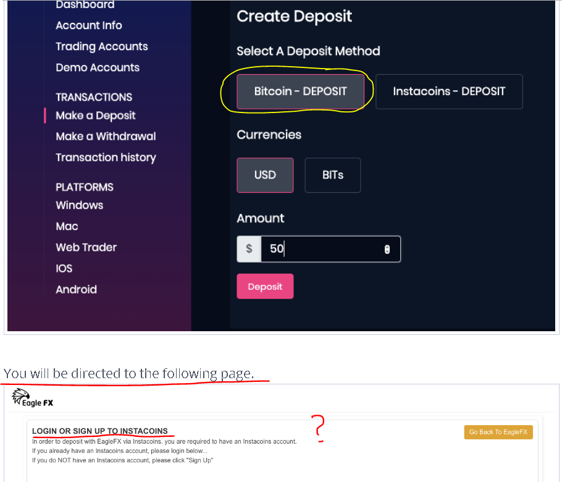This screenshot has width=562, height=482.
Task: Choose USD currency
Action: pos(265,175)
